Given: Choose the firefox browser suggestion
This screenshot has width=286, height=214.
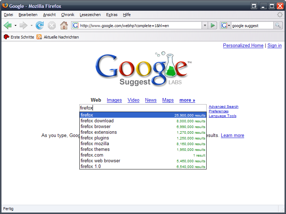Looking at the screenshot, I should coord(143,127).
